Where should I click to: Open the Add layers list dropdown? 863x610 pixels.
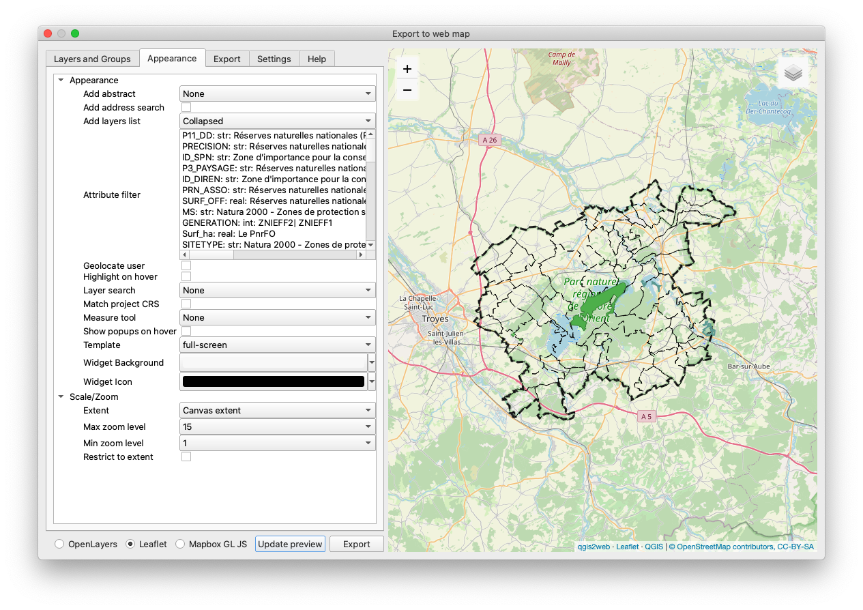coord(278,121)
